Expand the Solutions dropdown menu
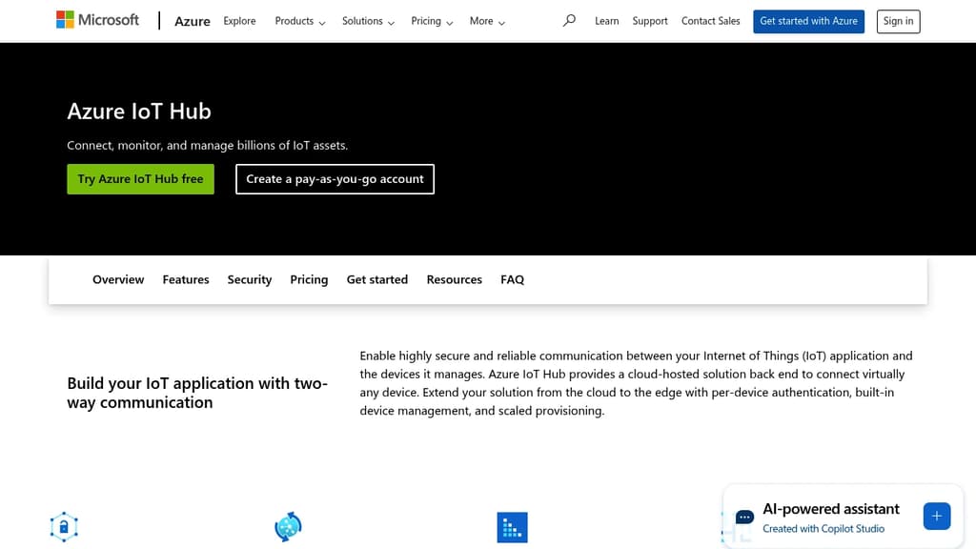 pyautogui.click(x=368, y=21)
